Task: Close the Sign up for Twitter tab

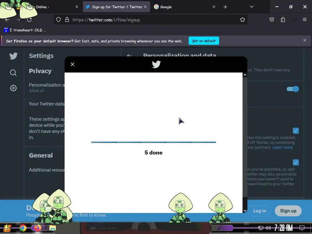Action: click(x=145, y=7)
